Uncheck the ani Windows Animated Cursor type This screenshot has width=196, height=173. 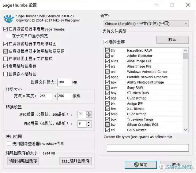pos(107,71)
